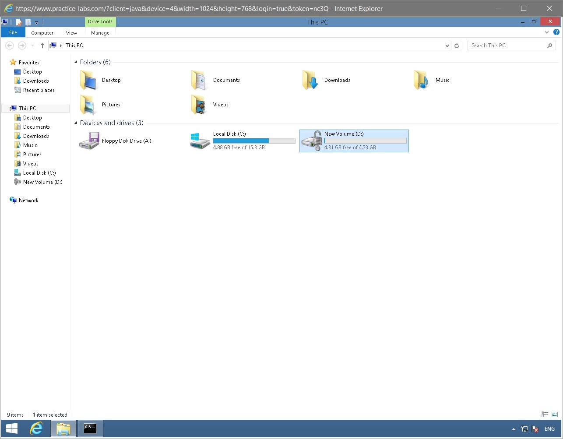Create a new folder via Quick Access Toolbar

[x=28, y=22]
